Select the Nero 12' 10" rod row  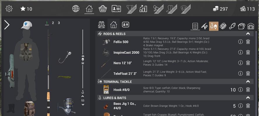pyautogui.click(x=175, y=63)
